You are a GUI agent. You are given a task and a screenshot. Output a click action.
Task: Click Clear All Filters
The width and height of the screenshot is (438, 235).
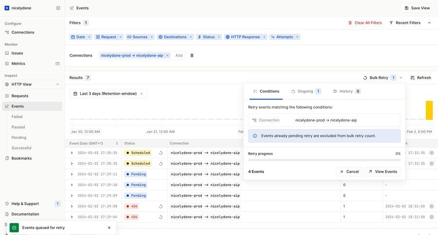(x=365, y=23)
